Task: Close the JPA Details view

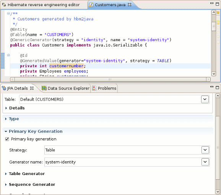Action: (x=32, y=88)
